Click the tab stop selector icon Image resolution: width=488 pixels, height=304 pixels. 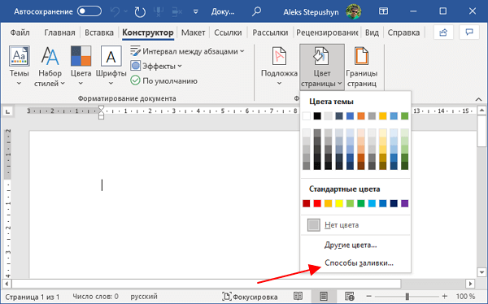coord(8,111)
